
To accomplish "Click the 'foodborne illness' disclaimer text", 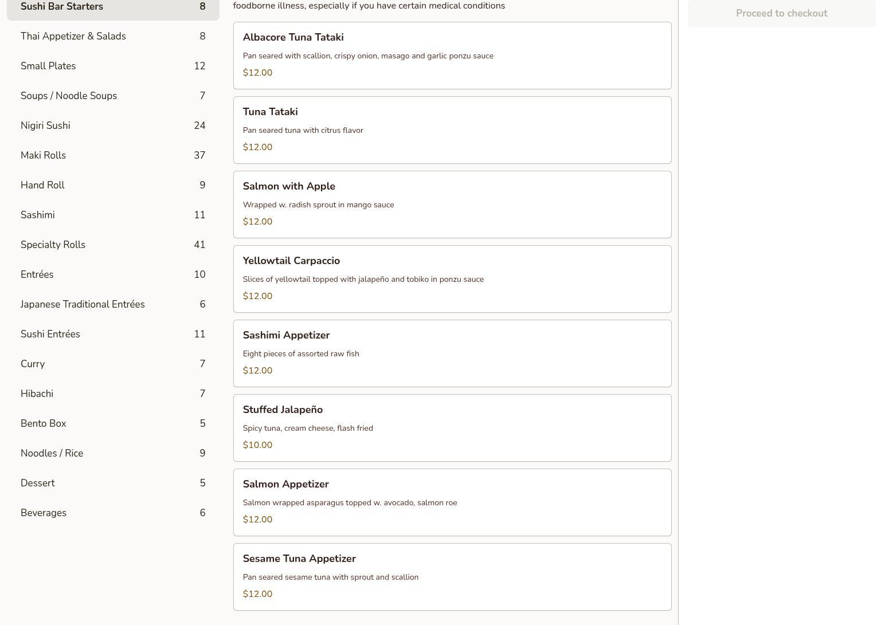I will (369, 6).
